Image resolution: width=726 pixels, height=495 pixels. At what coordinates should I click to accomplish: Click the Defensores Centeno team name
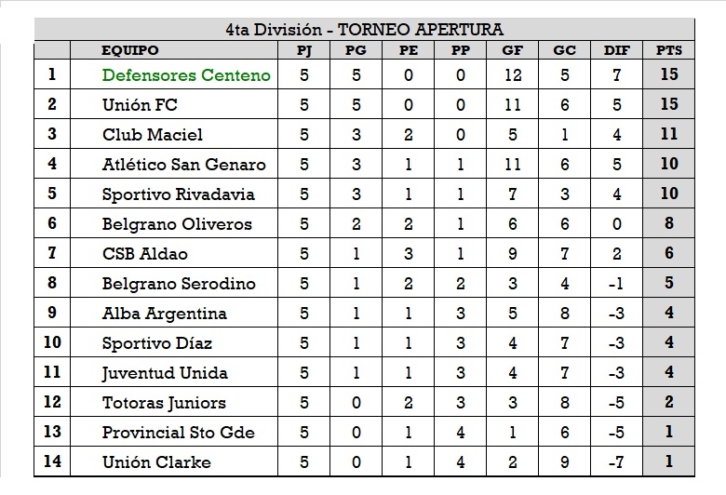[x=186, y=75]
